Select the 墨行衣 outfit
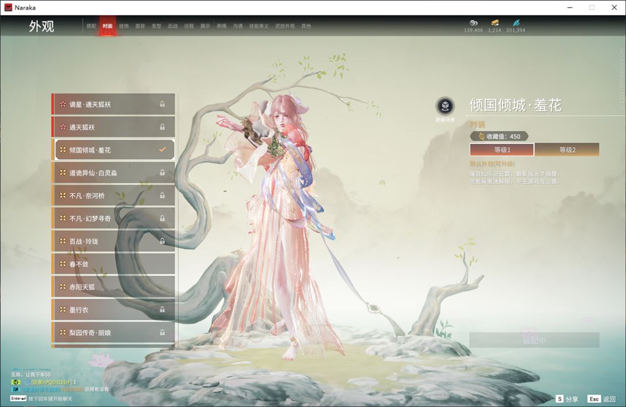626x407 pixels. click(x=113, y=310)
